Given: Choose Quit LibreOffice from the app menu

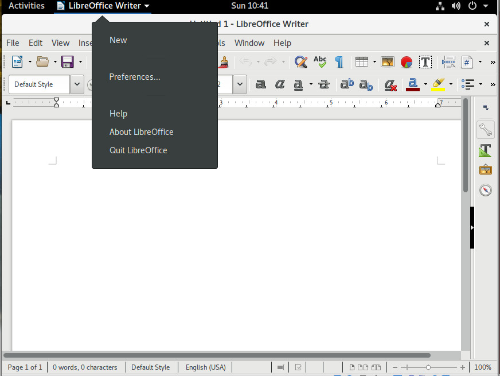Looking at the screenshot, I should coord(138,150).
